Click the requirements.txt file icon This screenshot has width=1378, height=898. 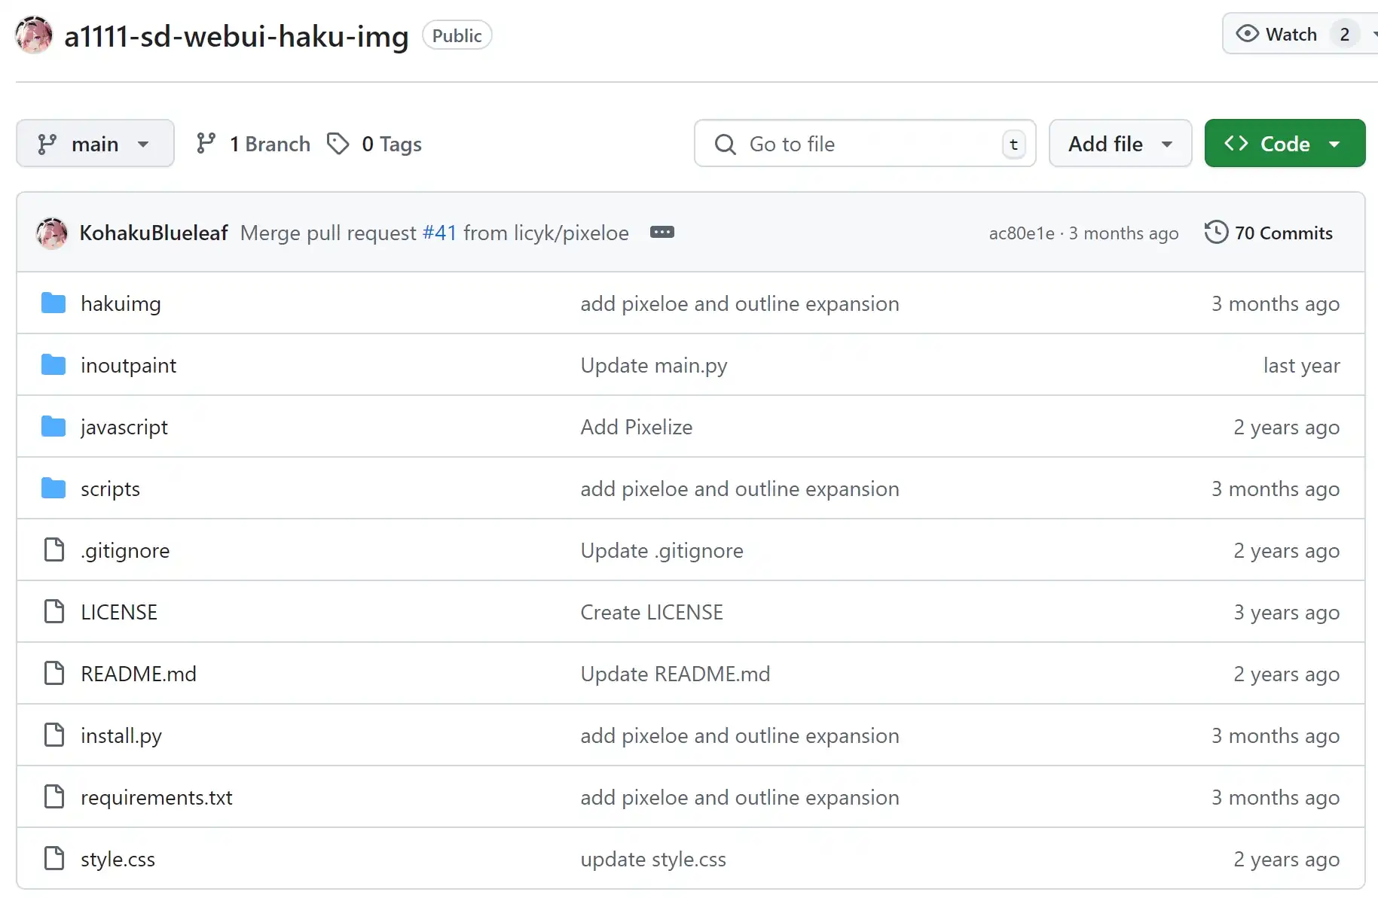click(54, 796)
